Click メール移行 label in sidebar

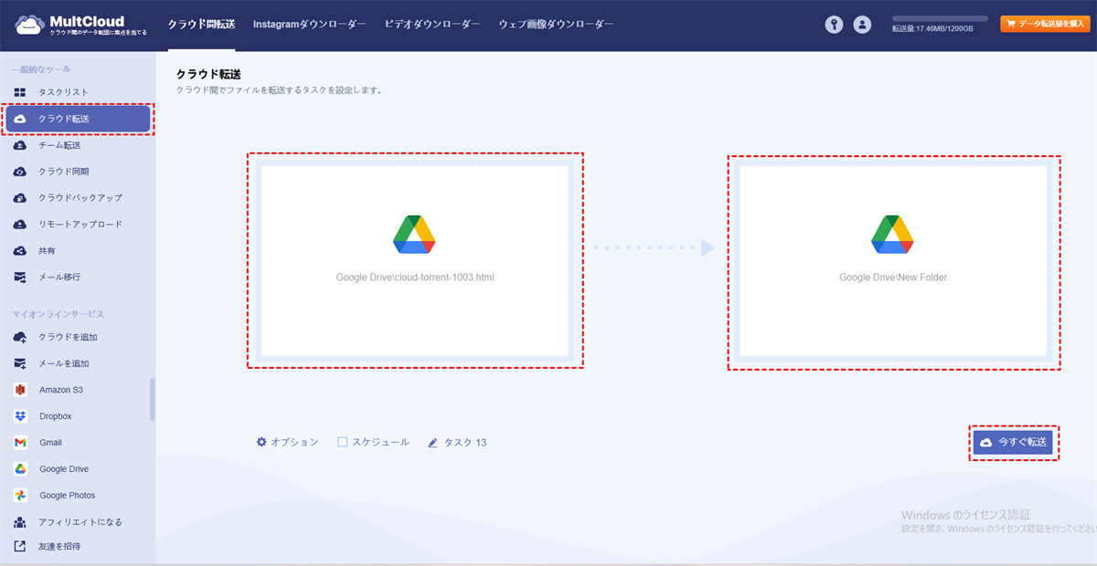(59, 278)
